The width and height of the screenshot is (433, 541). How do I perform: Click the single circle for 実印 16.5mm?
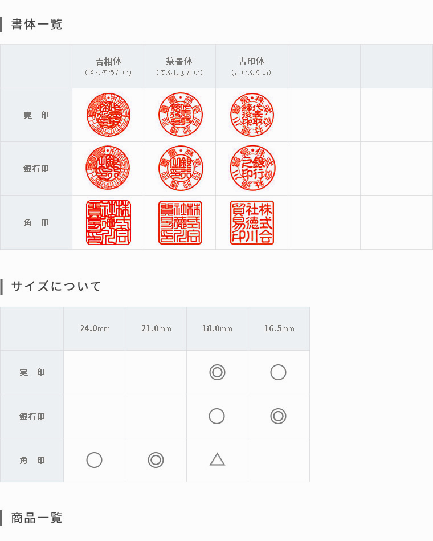278,372
